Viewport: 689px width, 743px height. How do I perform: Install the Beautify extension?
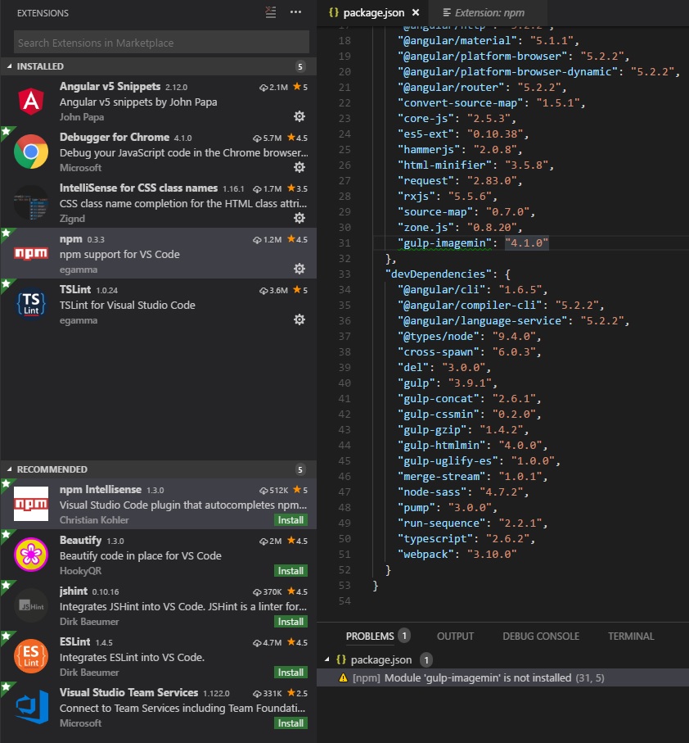click(290, 570)
